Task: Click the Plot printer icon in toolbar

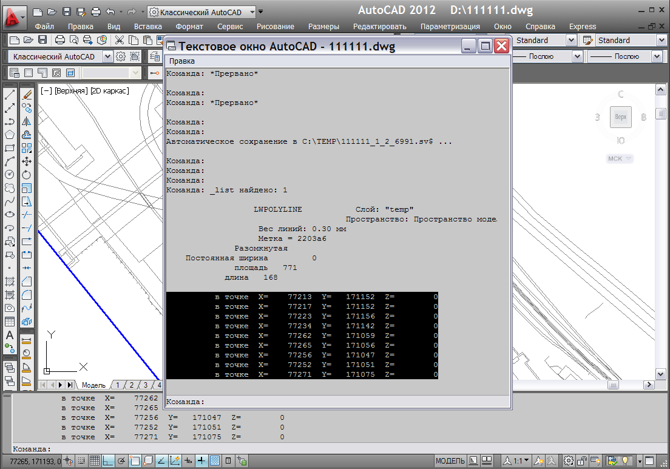Action: [x=60, y=40]
